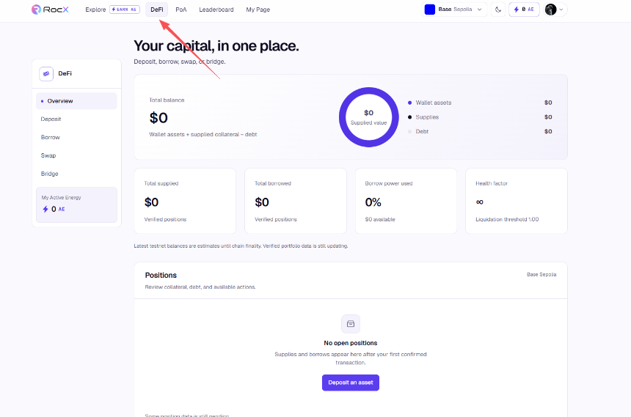Click the DeFi sidebar header icon

(46, 73)
